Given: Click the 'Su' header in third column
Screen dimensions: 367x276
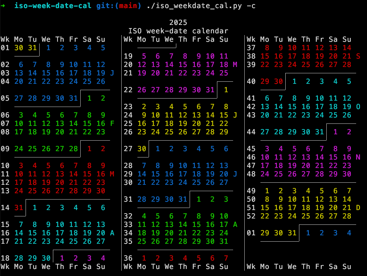Looking at the screenshot, I should 347,39.
